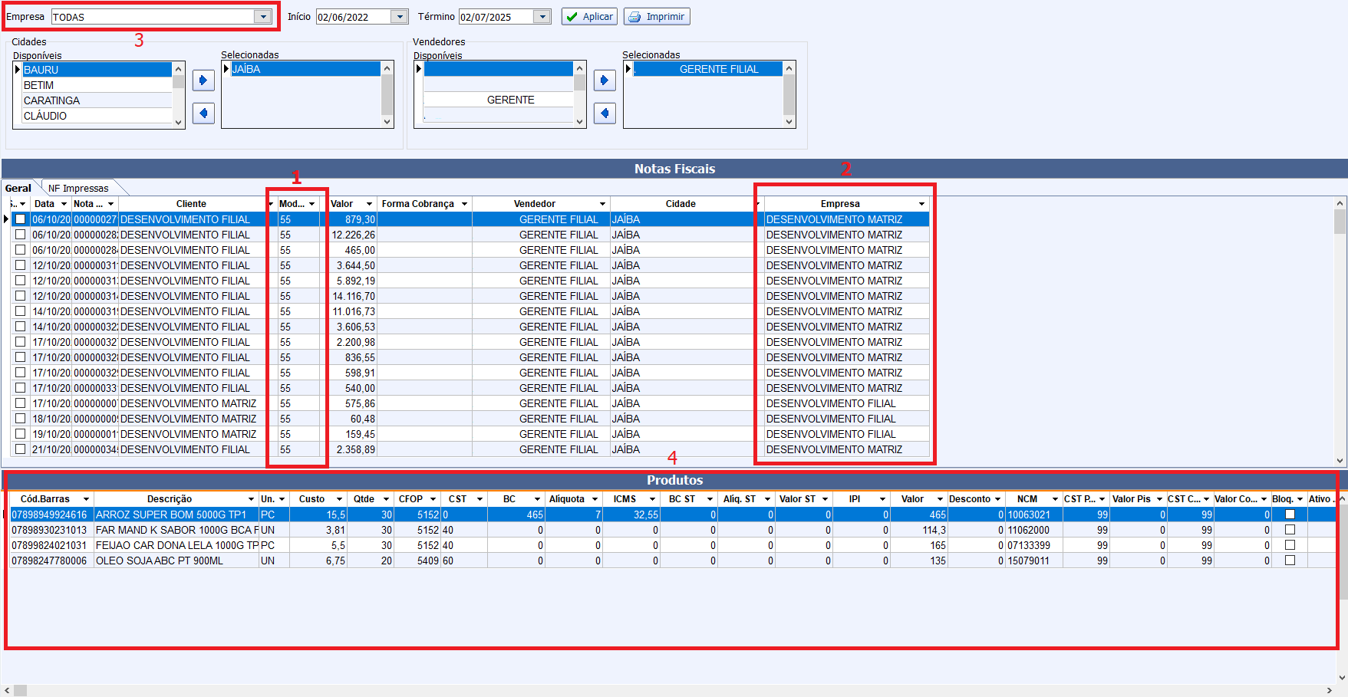1348x697 pixels.
Task: Select CARATINGA in available cities list
Action: 51,100
